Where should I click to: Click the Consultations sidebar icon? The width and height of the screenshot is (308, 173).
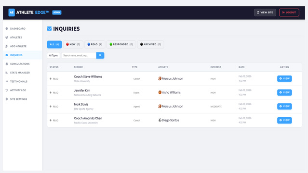(7, 64)
